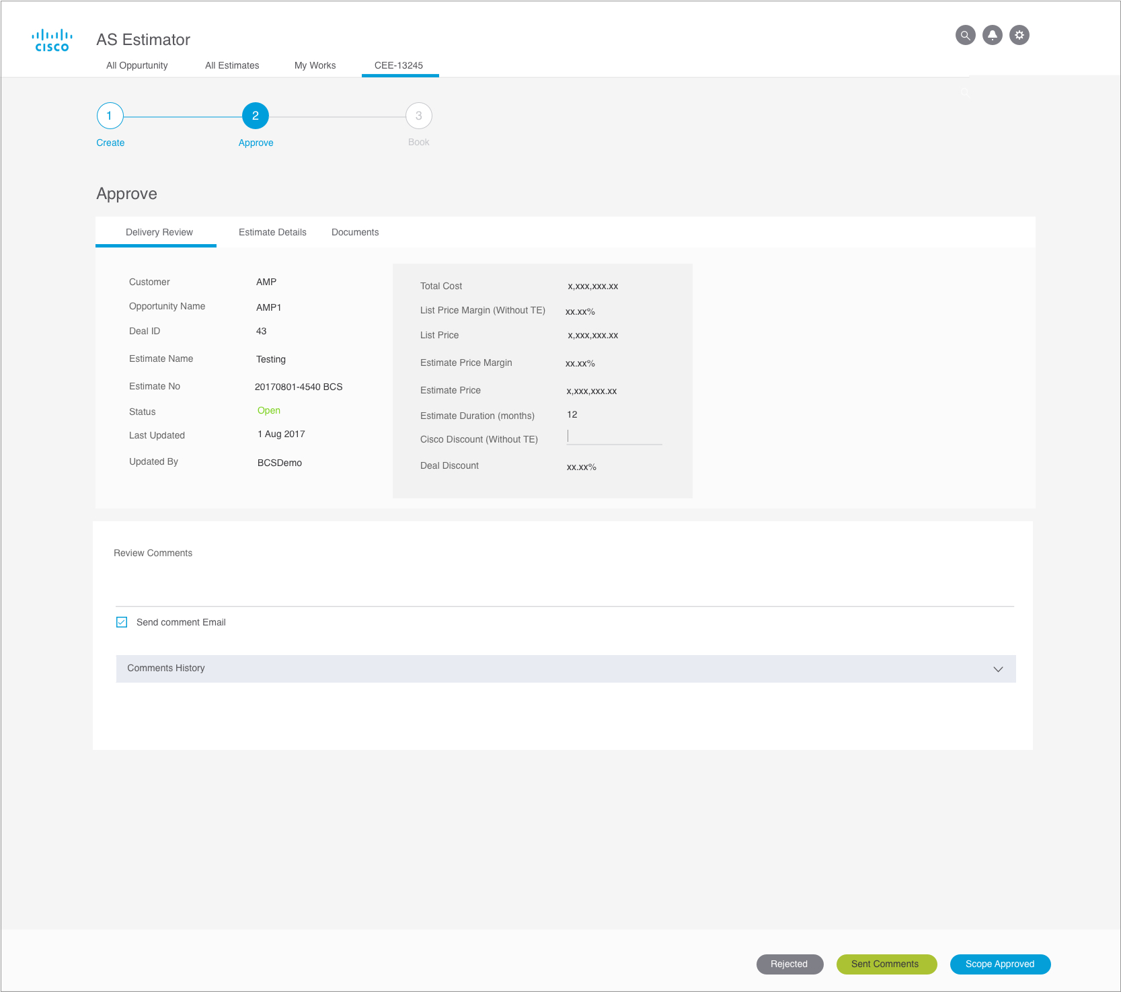Open All Estimates tab

click(x=232, y=65)
